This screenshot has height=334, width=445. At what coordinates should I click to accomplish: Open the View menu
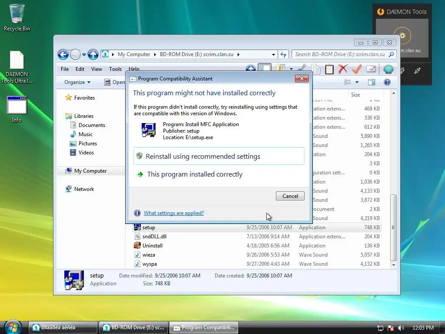(96, 69)
